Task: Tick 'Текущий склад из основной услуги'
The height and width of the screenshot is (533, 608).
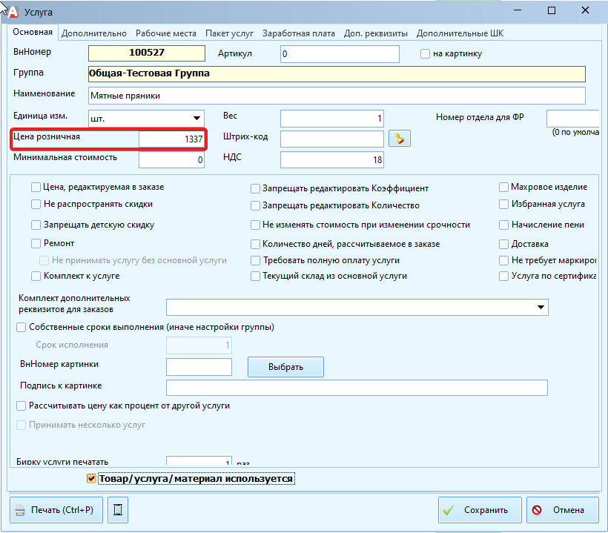Action: pos(255,276)
